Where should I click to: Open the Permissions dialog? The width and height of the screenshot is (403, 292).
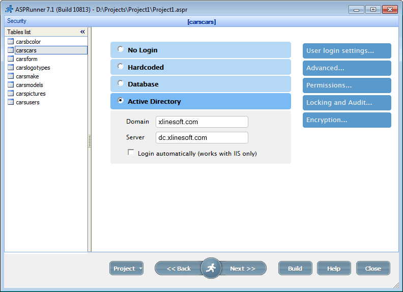pyautogui.click(x=347, y=85)
